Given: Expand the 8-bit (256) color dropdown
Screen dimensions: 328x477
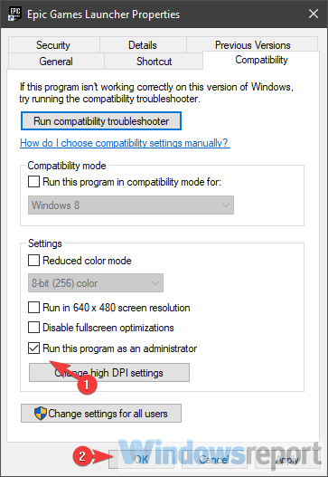Looking at the screenshot, I should pos(96,283).
